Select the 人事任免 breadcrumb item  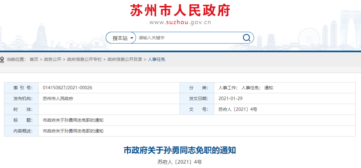pyautogui.click(x=156, y=59)
